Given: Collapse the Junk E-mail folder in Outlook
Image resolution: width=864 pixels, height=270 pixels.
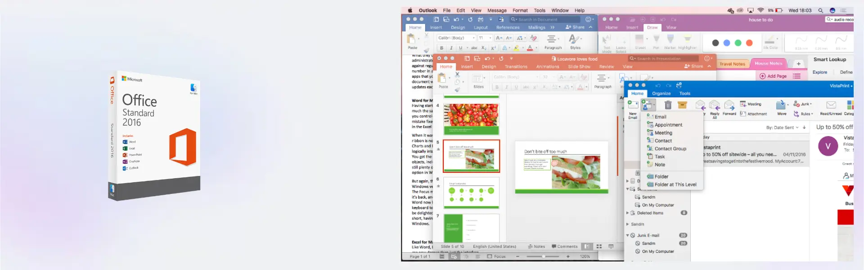Looking at the screenshot, I should (x=628, y=235).
